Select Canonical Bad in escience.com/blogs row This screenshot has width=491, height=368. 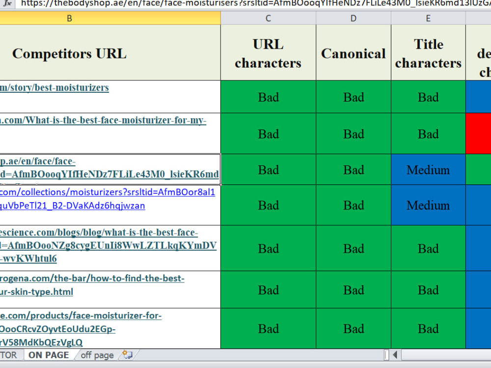pos(354,248)
